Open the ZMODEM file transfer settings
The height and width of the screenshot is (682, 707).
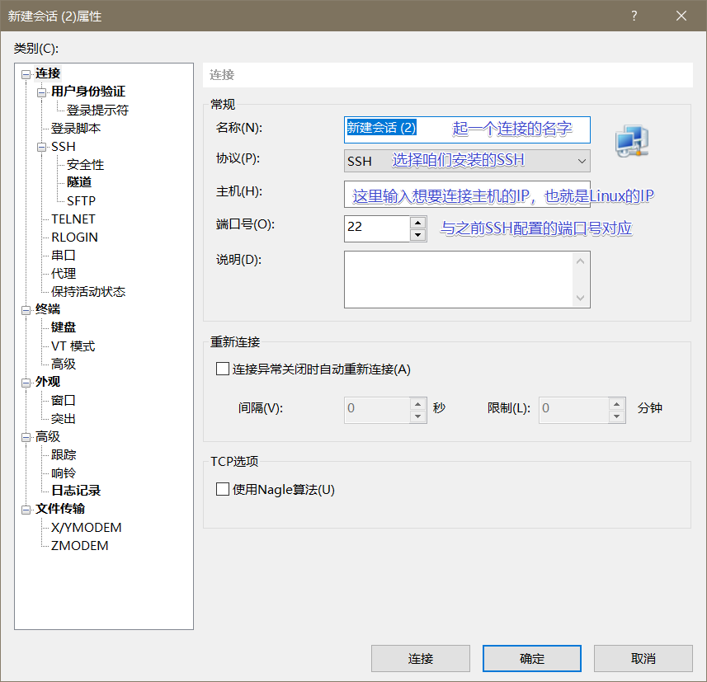pos(78,545)
